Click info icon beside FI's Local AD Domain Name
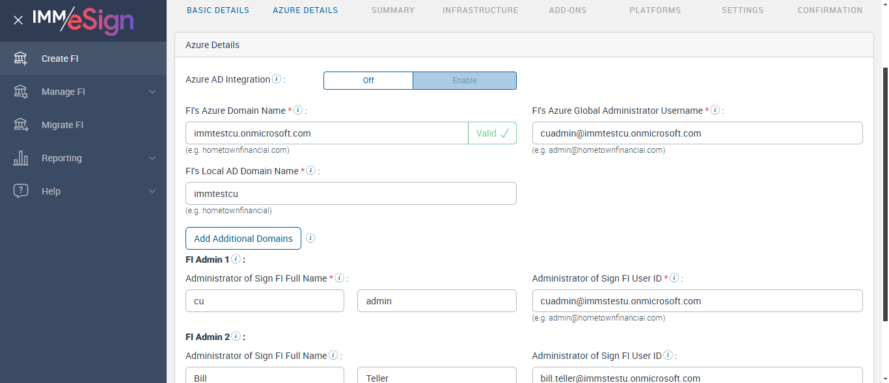889x383 pixels. pos(311,171)
